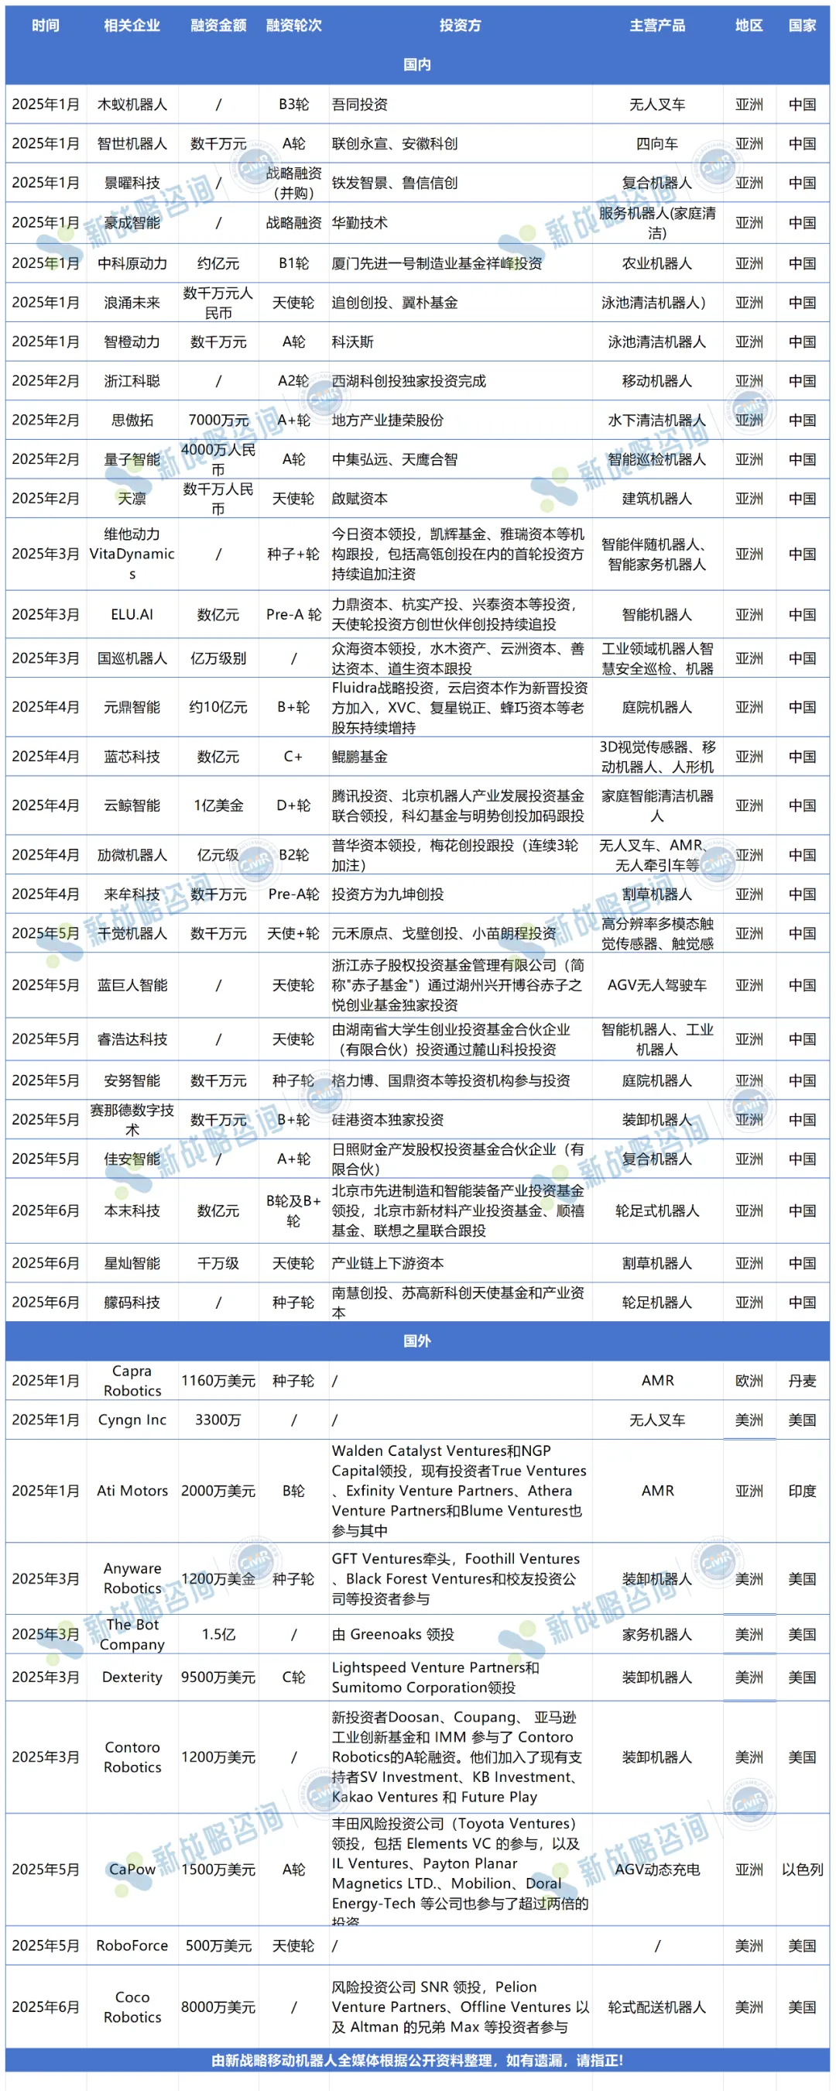
Task: Click amount cell 1亿美金
Action: [218, 805]
